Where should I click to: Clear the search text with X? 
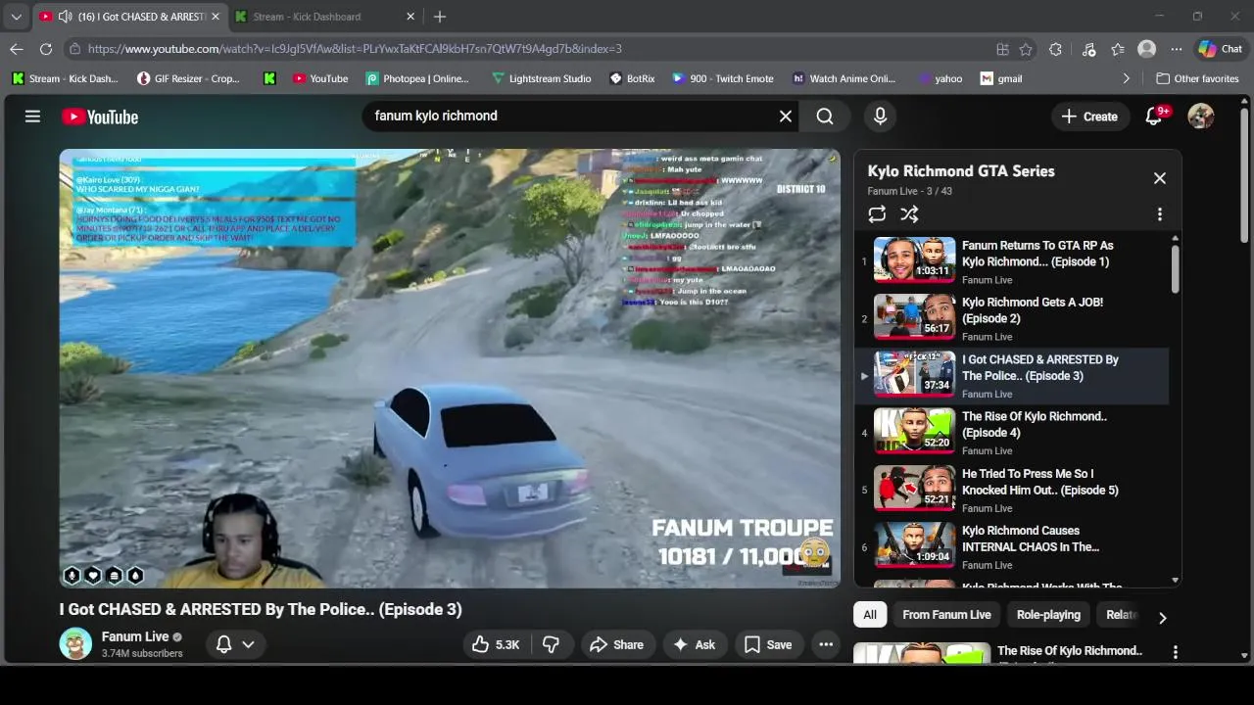pyautogui.click(x=786, y=117)
